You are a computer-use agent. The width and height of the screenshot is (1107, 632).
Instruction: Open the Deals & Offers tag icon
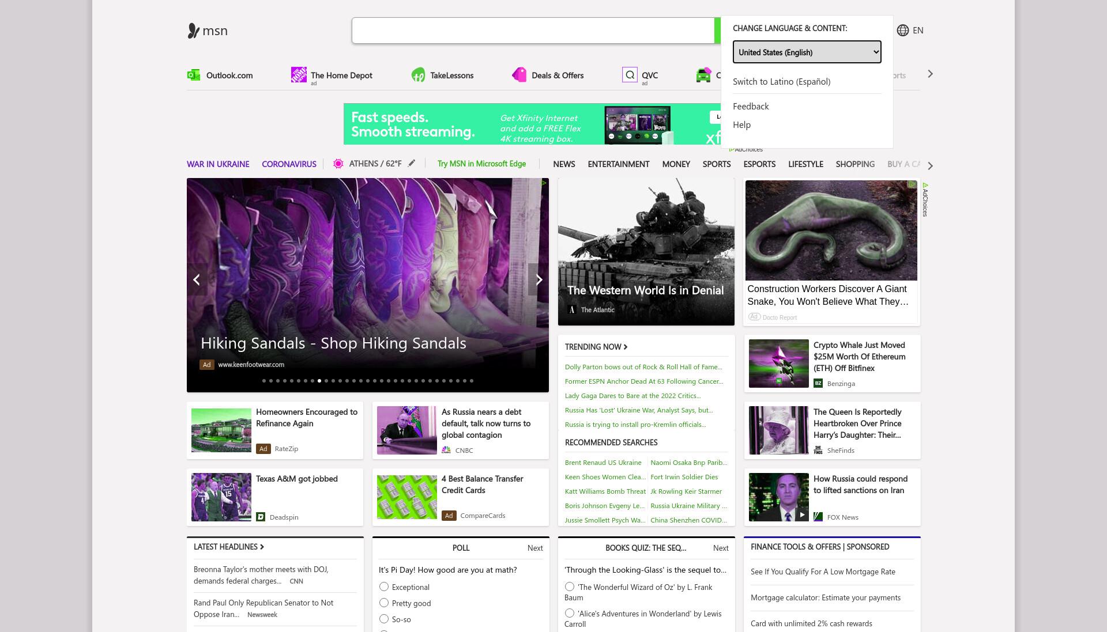tap(519, 75)
